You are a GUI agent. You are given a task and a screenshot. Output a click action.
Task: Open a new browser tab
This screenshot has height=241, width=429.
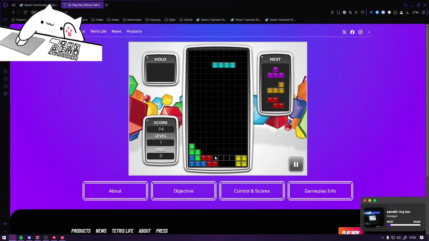[106, 5]
